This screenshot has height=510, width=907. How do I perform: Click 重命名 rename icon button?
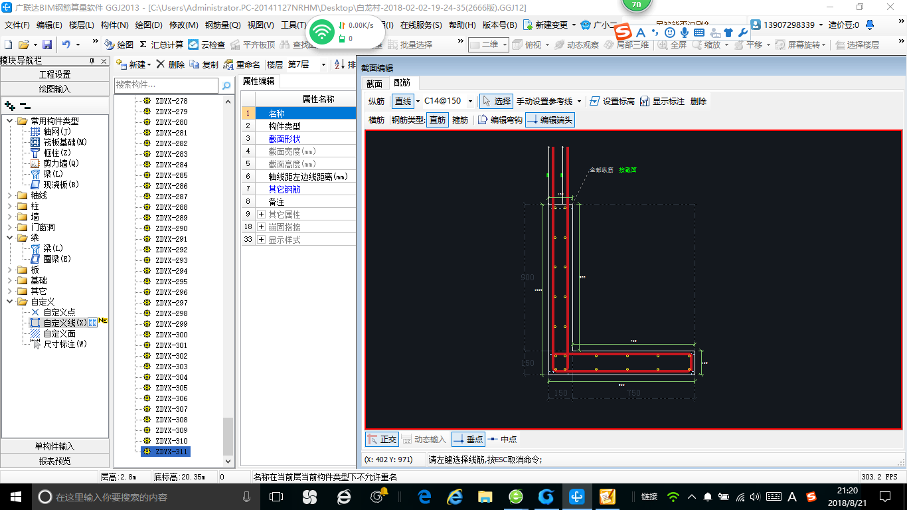[242, 64]
